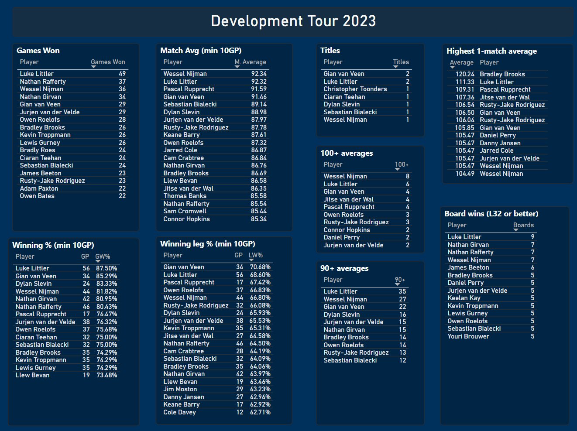Select Jitse van der Wal in 100+ averages
Image resolution: width=577 pixels, height=431 pixels.
349,199
